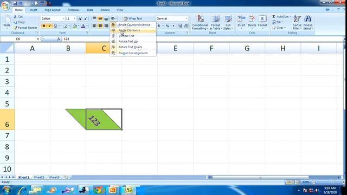Click the Sort & Filter icon

297,19
